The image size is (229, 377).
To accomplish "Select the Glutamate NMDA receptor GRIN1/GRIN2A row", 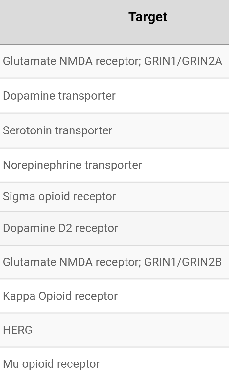I will [114, 61].
